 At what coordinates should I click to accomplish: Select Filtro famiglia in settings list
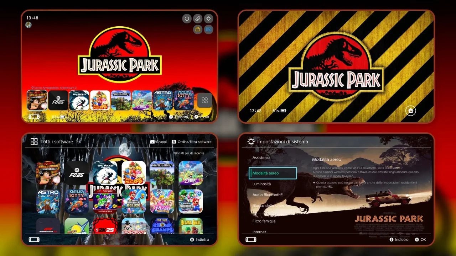click(264, 221)
